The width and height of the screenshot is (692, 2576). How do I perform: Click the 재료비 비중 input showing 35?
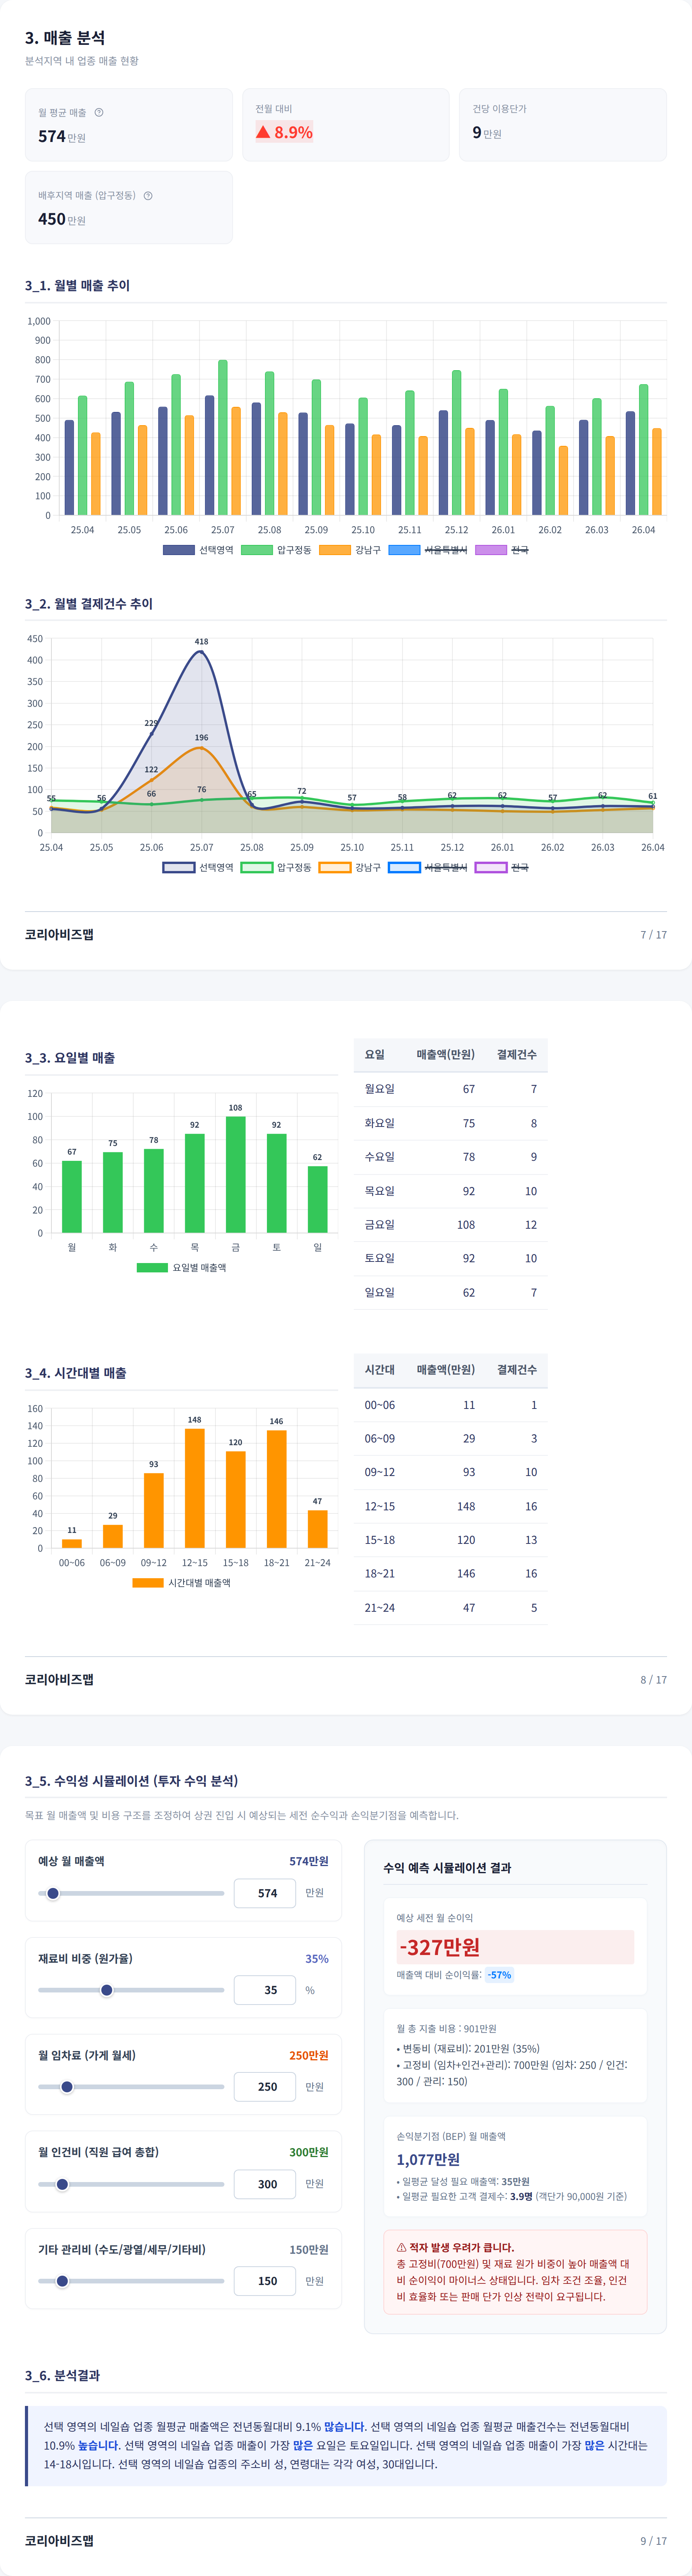pos(265,1990)
